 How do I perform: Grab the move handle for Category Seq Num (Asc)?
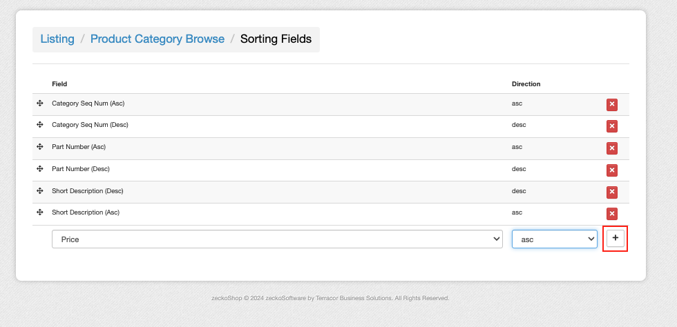[40, 103]
